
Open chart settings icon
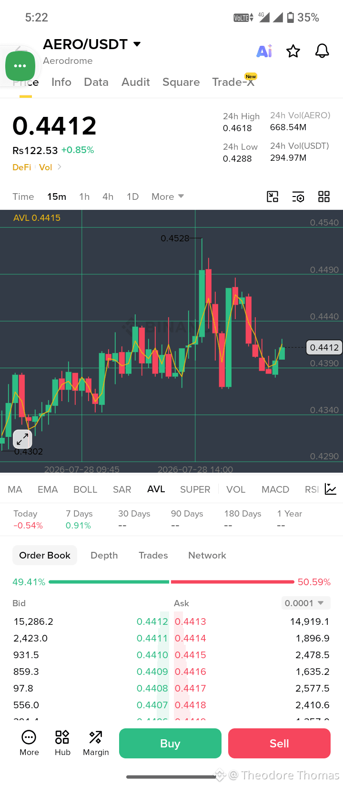(298, 197)
